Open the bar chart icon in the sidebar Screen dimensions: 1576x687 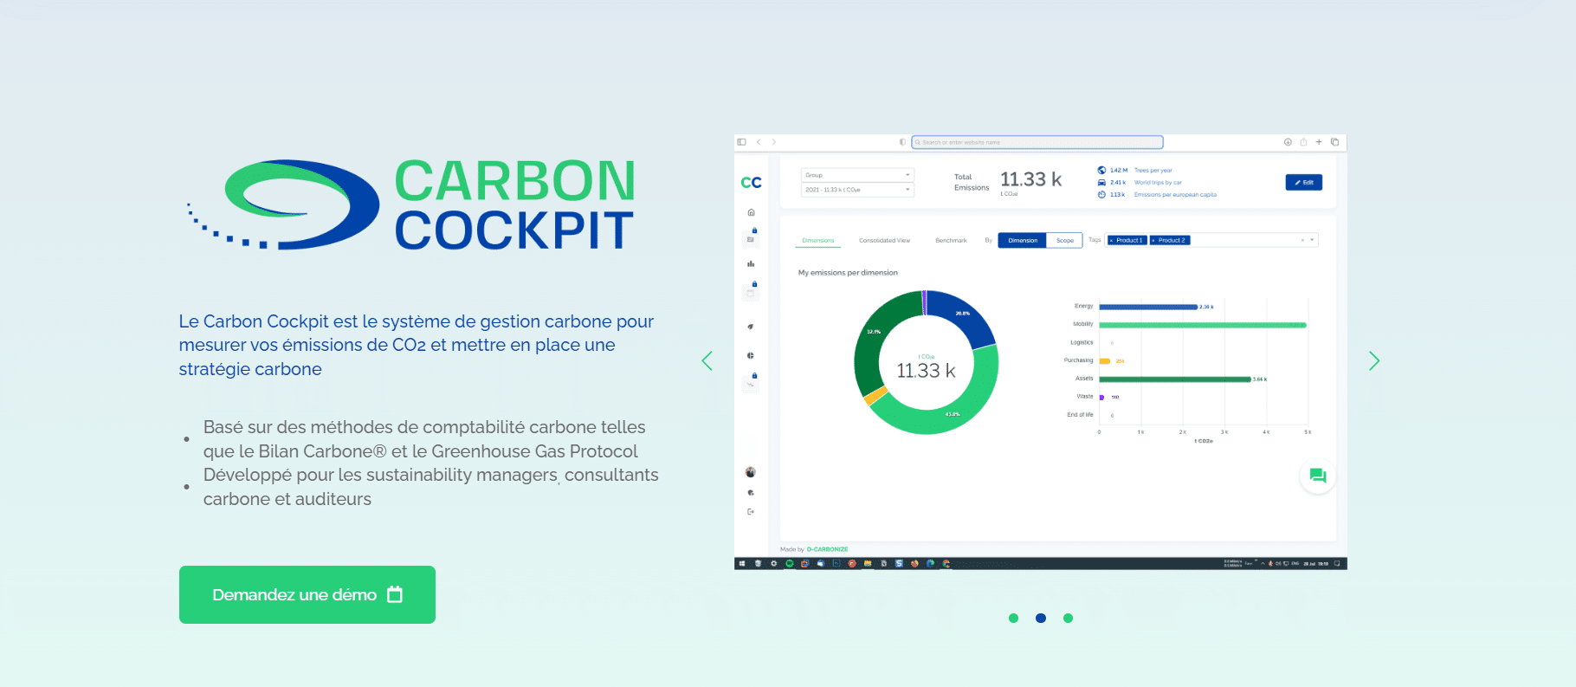coord(751,263)
